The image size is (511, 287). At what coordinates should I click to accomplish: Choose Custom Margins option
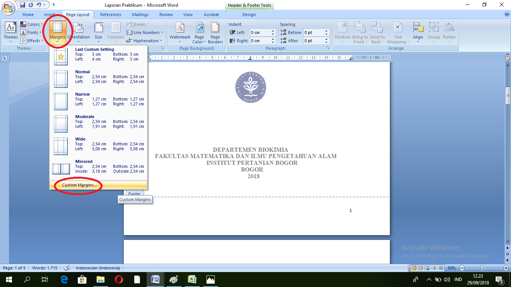pos(79,185)
